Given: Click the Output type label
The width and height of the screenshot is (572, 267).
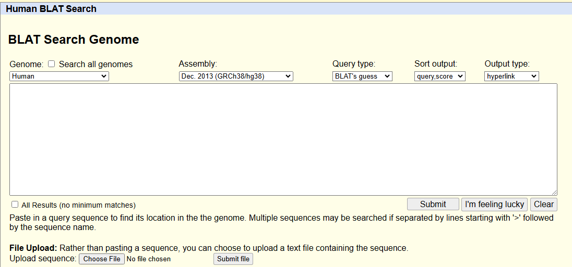Looking at the screenshot, I should 507,64.
